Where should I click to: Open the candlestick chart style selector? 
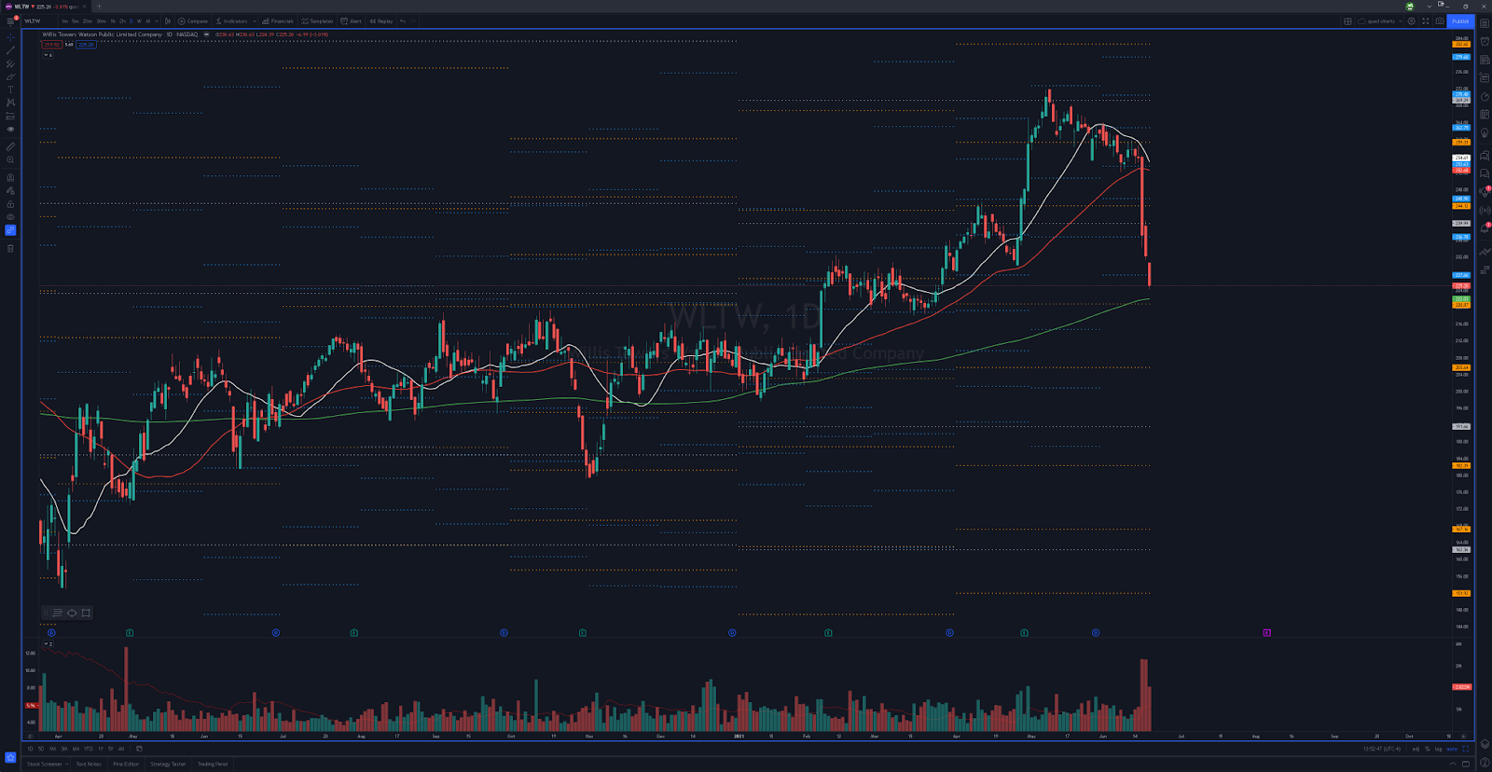pyautogui.click(x=168, y=21)
